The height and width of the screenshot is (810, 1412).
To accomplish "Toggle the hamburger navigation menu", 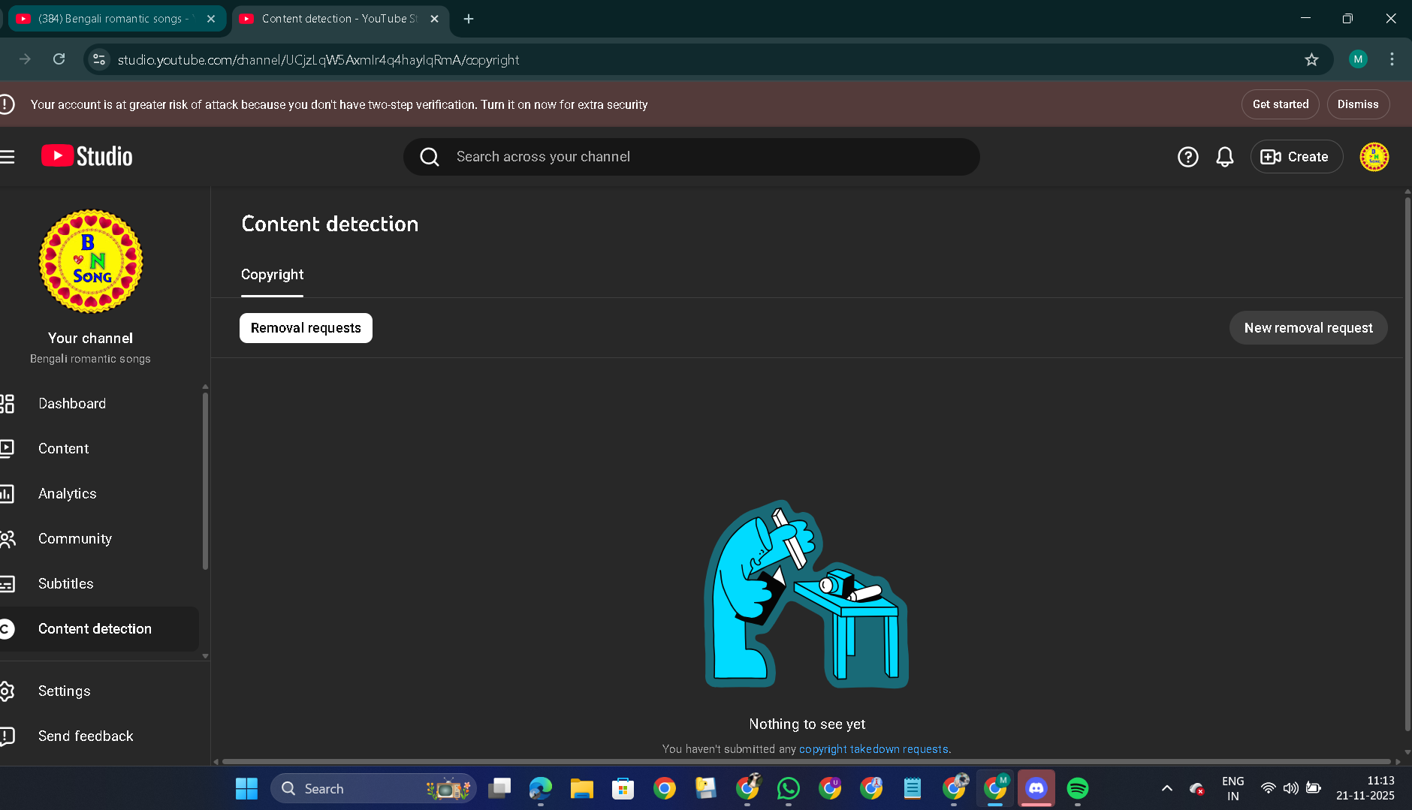I will [8, 157].
